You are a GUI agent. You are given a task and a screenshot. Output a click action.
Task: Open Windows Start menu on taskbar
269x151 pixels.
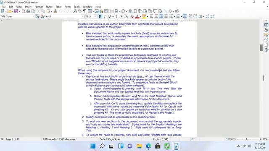(x=93, y=146)
